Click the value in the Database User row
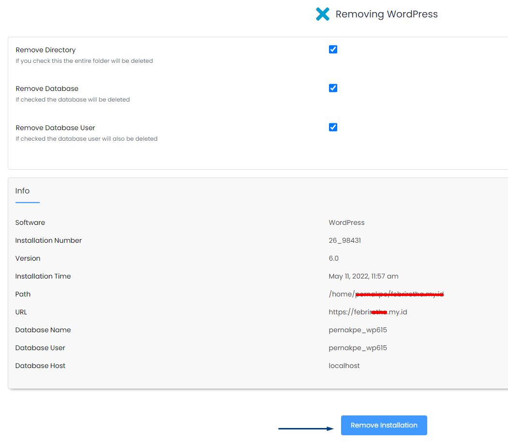 coord(358,348)
